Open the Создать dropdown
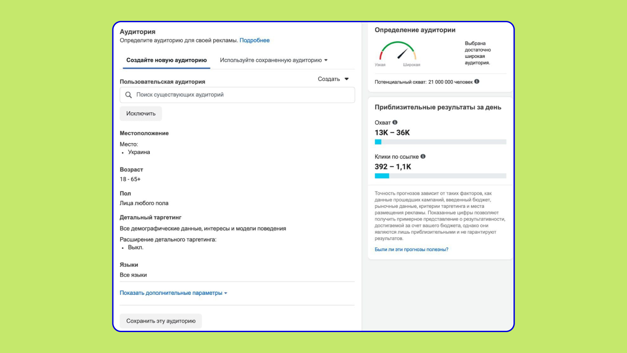Image resolution: width=627 pixels, height=353 pixels. 333,79
